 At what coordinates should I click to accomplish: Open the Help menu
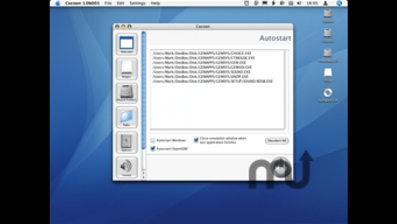156,3
